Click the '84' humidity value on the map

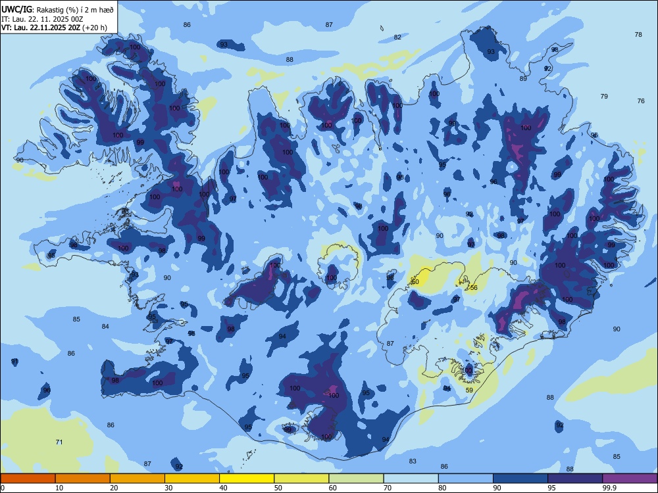point(105,326)
